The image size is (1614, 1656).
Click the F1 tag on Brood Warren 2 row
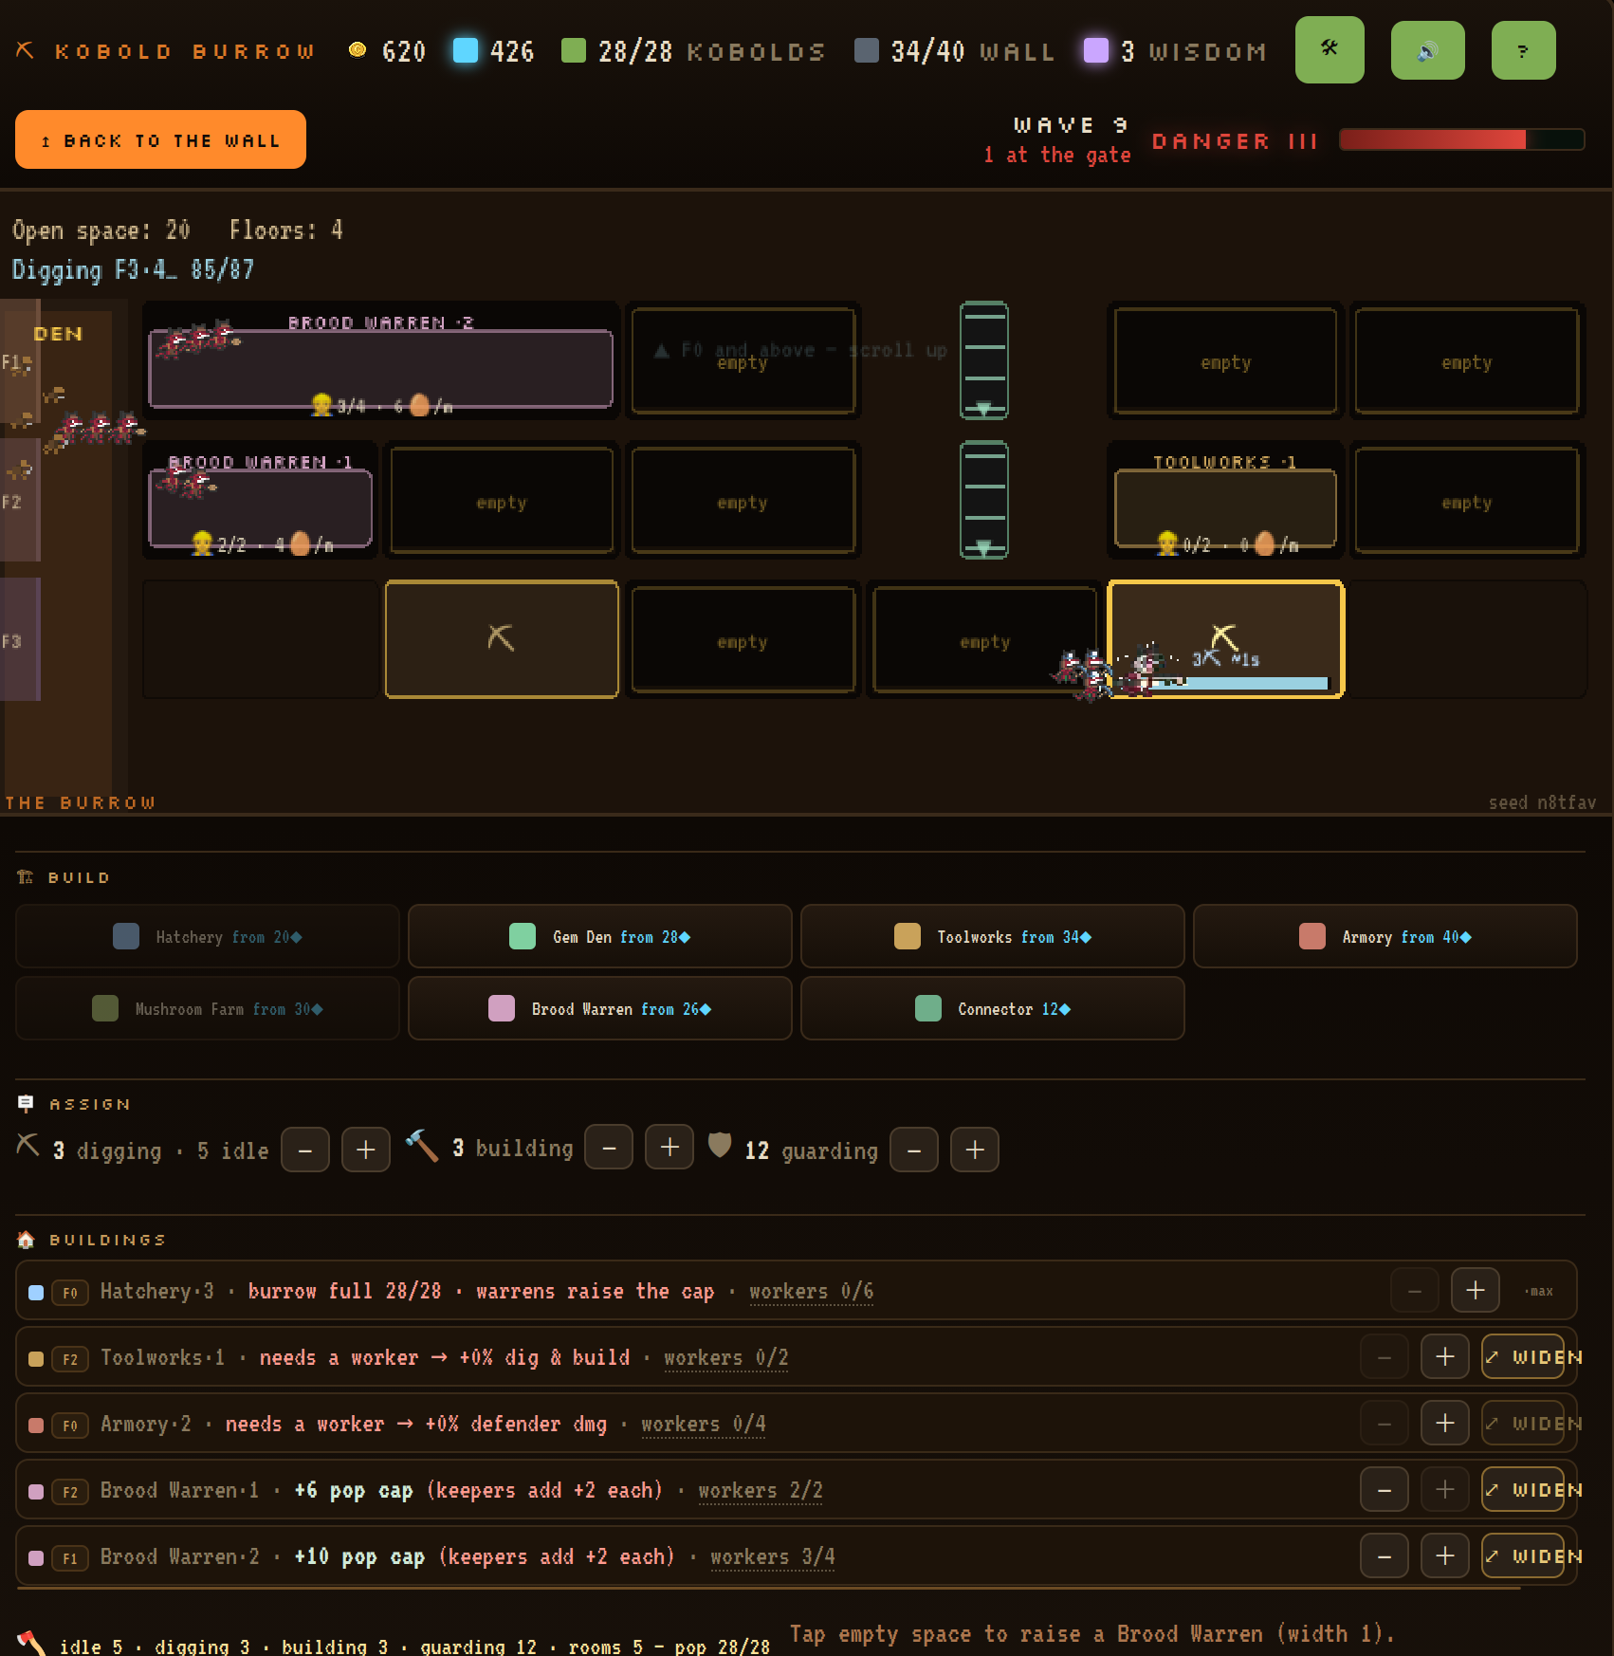(x=70, y=1557)
